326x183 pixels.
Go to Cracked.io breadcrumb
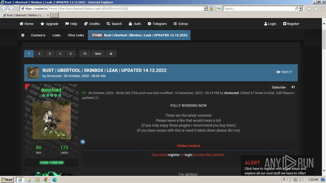38,35
